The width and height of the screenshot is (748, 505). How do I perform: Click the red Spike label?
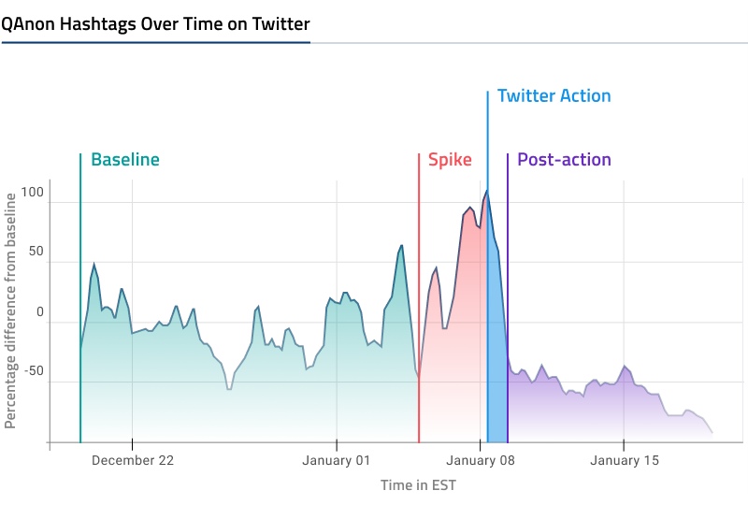point(450,160)
